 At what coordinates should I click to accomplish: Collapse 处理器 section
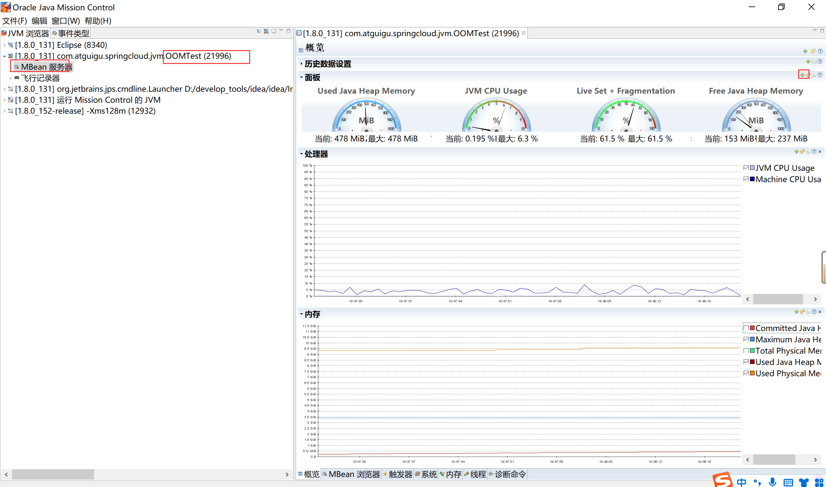(x=301, y=154)
